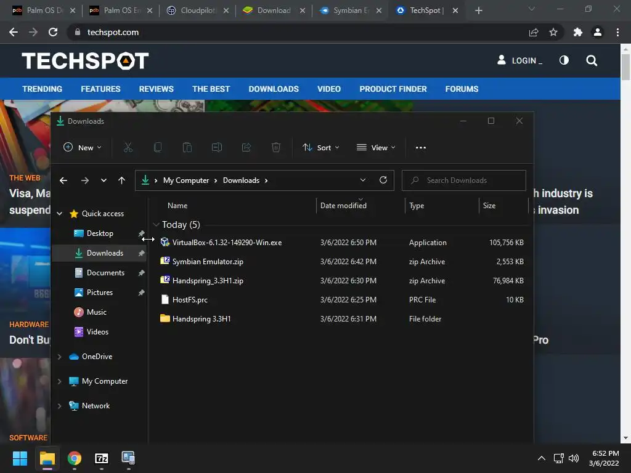Click the File Explorer taskbar icon
This screenshot has width=631, height=473.
[x=47, y=458]
